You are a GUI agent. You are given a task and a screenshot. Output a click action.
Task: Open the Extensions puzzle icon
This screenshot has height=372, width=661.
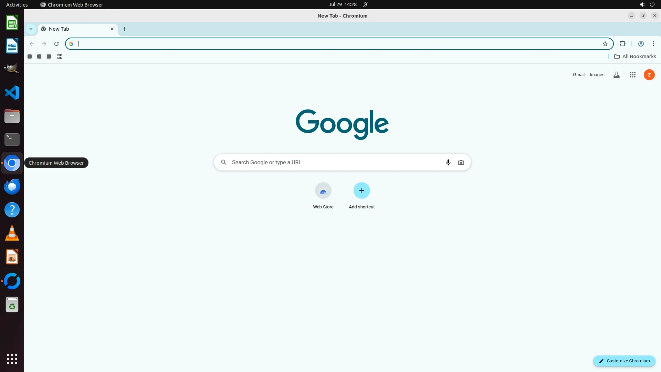click(622, 44)
